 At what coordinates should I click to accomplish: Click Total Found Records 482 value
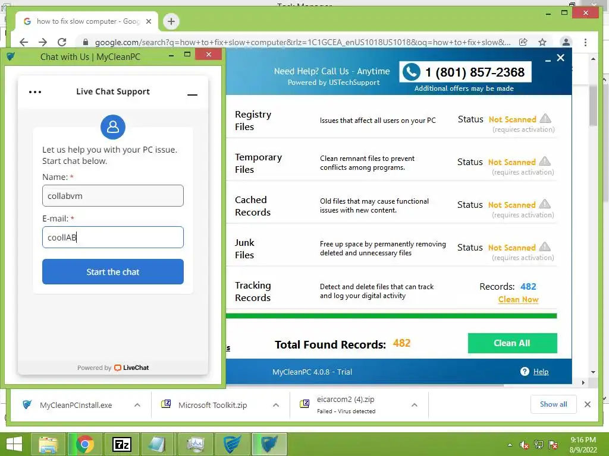click(x=401, y=343)
